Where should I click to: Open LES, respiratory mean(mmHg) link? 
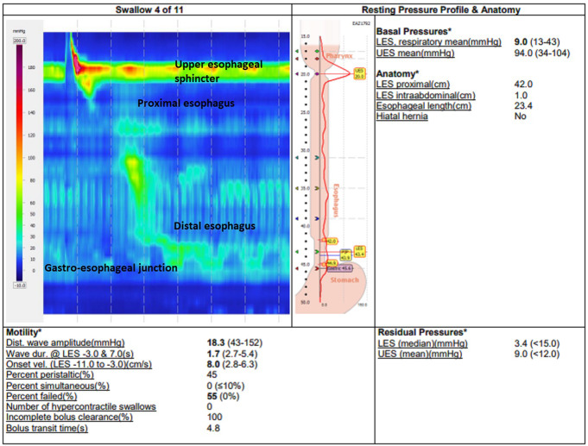(439, 42)
